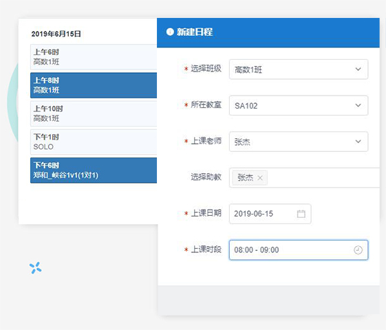
Task: Expand the 选择班级 dropdown arrow
Action: [358, 69]
